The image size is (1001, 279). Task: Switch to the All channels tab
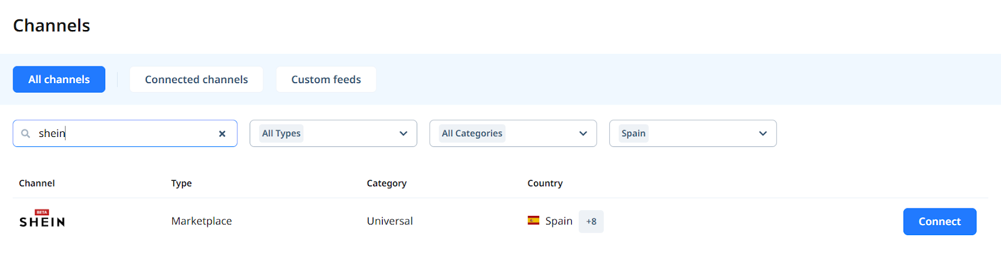tap(59, 79)
